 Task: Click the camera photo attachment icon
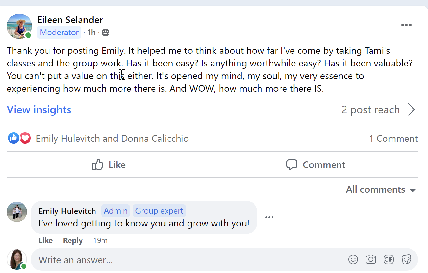pyautogui.click(x=371, y=260)
